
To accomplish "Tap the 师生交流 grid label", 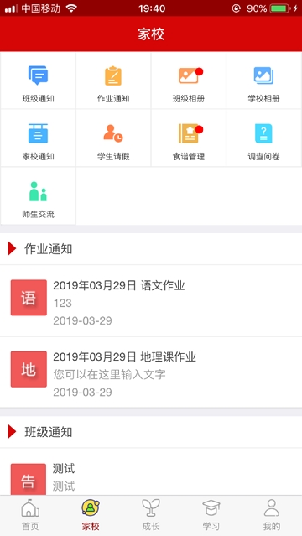I will click(x=38, y=215).
